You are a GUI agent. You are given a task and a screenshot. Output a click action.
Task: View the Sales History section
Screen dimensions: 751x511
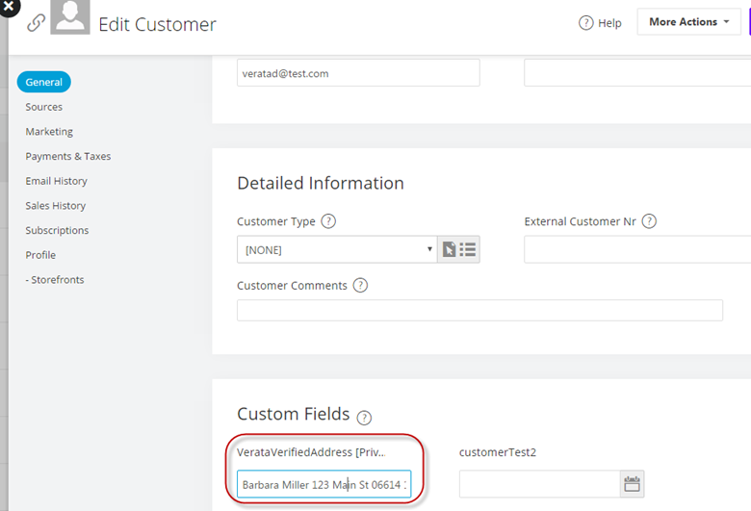(56, 205)
